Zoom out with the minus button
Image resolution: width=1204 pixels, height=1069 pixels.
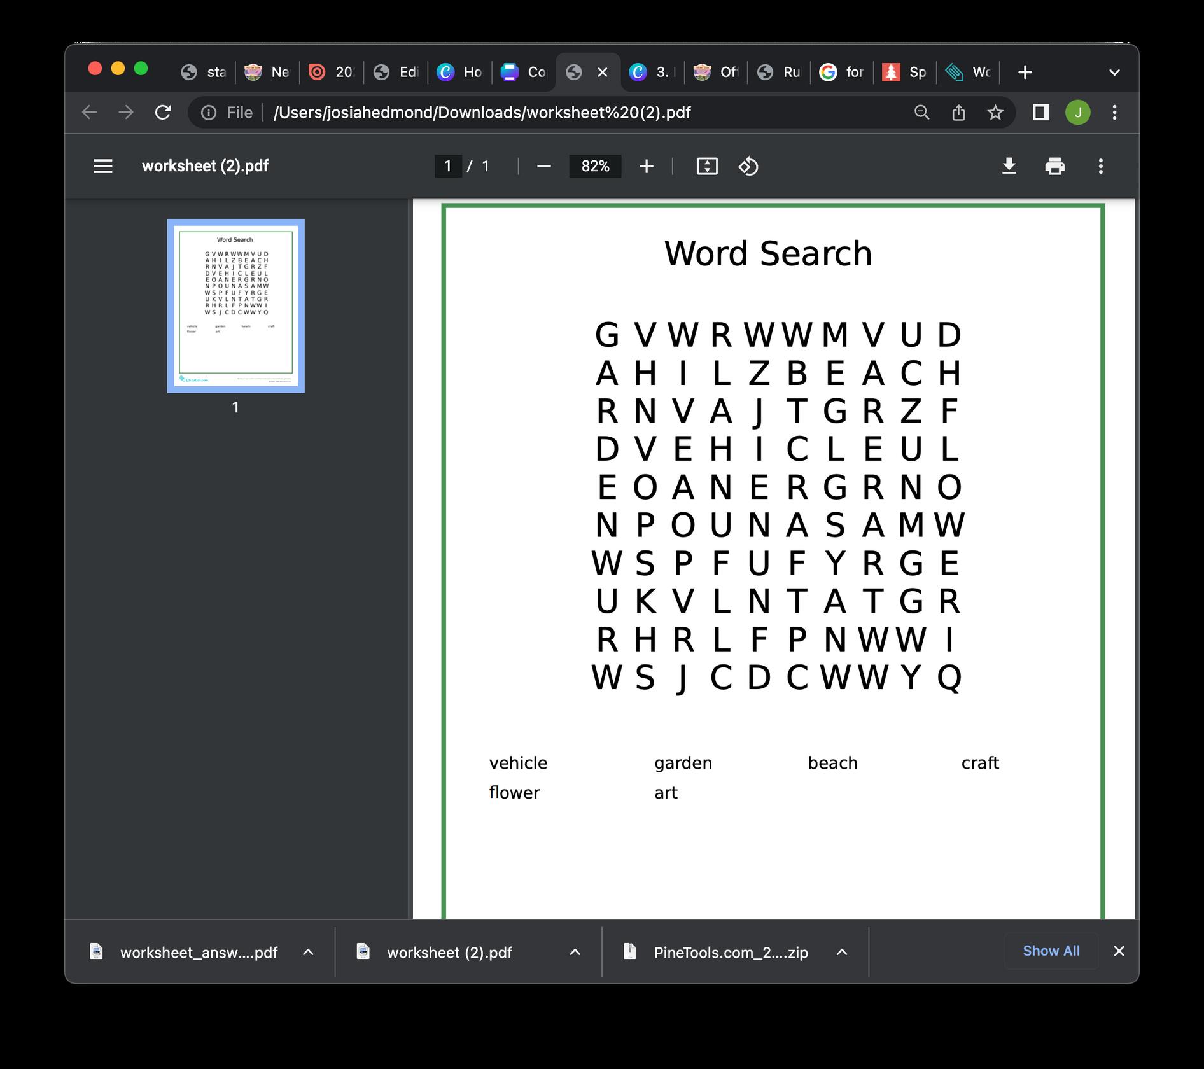pyautogui.click(x=543, y=166)
